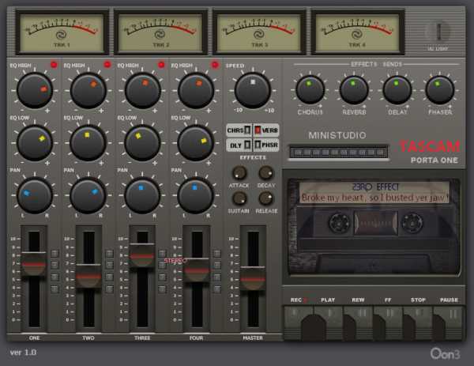474x366 pixels.
Task: Click the channel one EQ LOW knob
Action: 35,143
